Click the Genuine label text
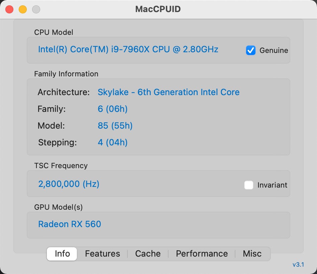The width and height of the screenshot is (317, 274). tap(274, 50)
